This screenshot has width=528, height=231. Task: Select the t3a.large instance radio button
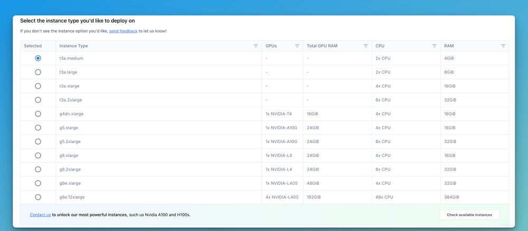(x=38, y=72)
